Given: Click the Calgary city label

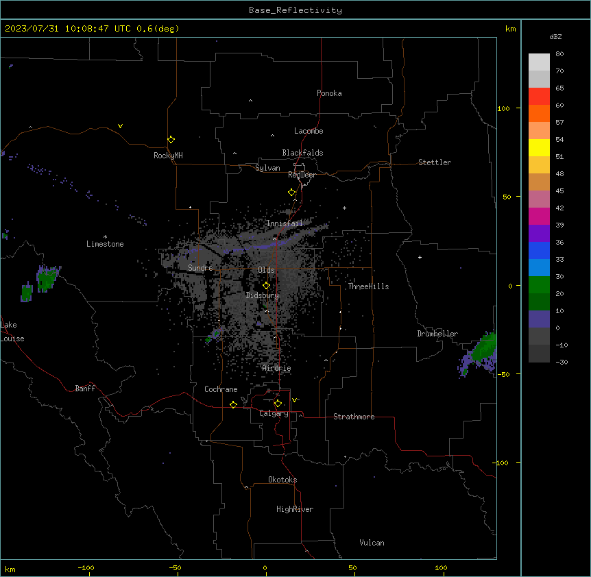Looking at the screenshot, I should click(x=274, y=413).
